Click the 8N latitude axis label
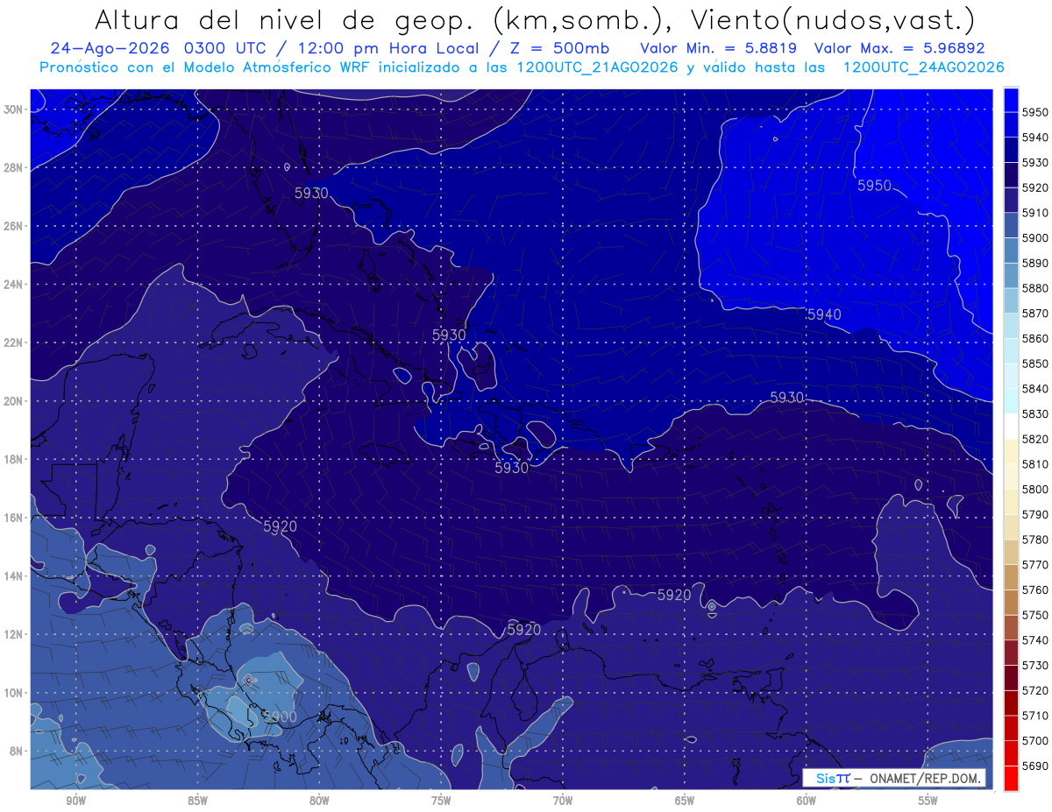Screen dimensions: 1052x812 tap(18, 751)
